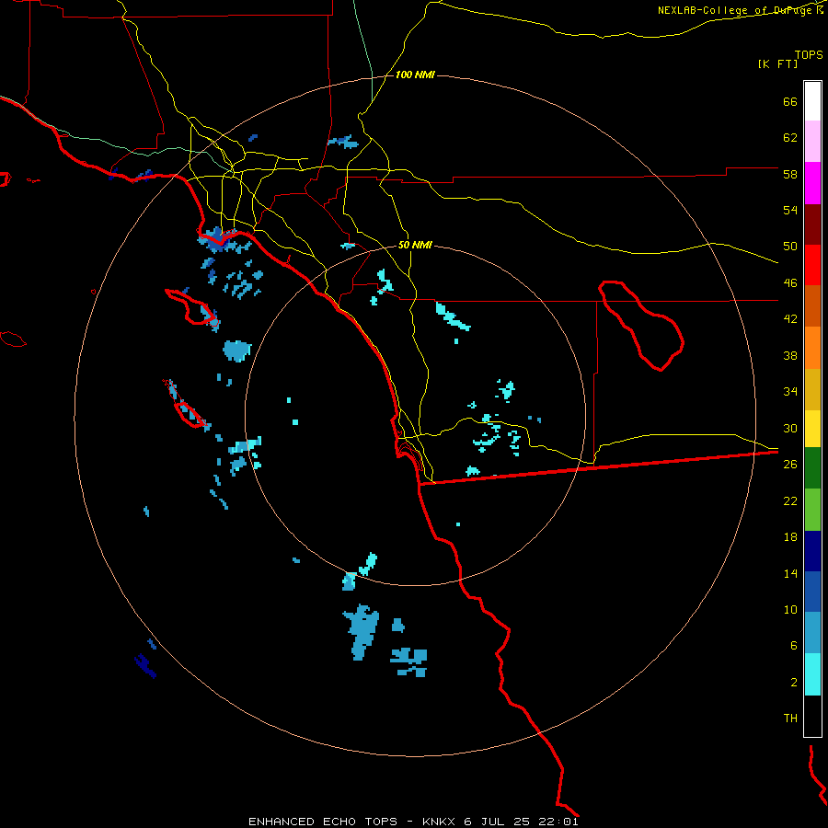This screenshot has width=828, height=828.
Task: Click the light blue legend swatch near 6
Action: point(812,633)
